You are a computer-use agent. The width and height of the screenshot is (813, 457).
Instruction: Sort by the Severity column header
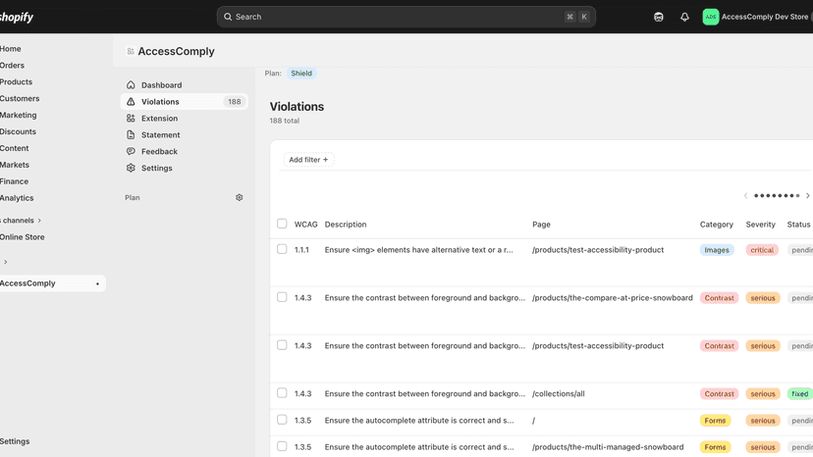761,225
